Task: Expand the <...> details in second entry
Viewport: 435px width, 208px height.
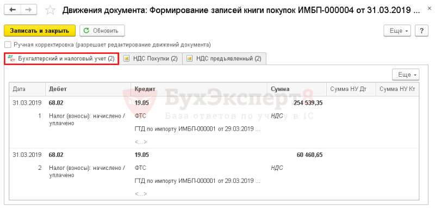Action: 141,194
